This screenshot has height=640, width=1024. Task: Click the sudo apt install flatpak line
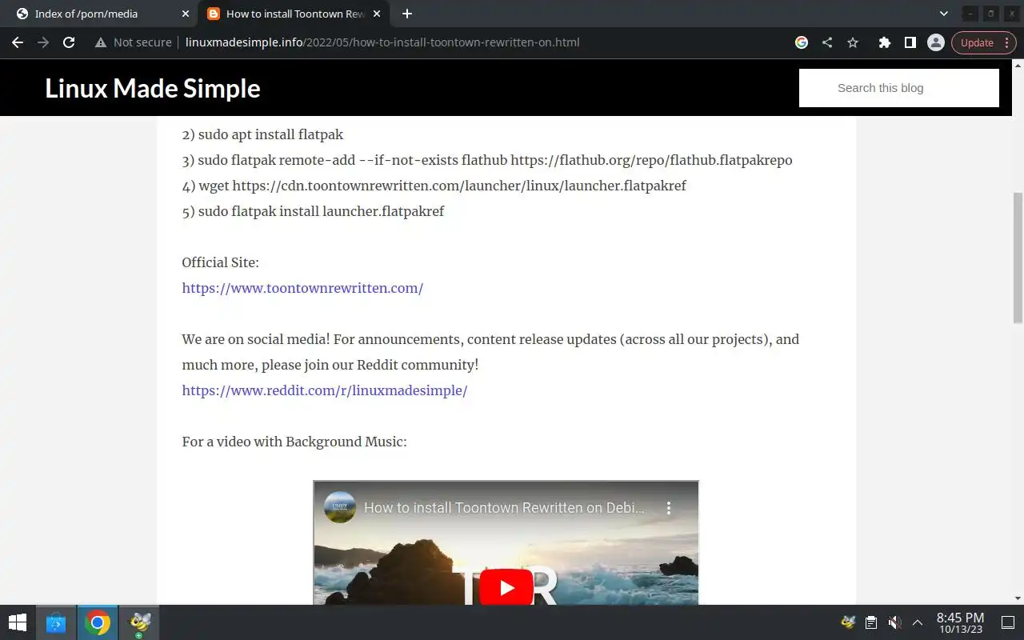point(262,134)
